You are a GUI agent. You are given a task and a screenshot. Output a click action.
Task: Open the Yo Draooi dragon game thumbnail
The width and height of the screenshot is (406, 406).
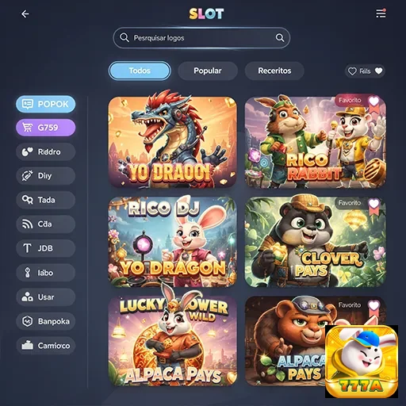pyautogui.click(x=173, y=142)
